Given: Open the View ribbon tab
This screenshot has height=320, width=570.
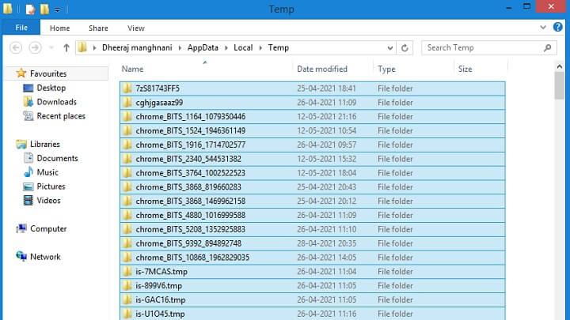Looking at the screenshot, I should click(x=136, y=28).
